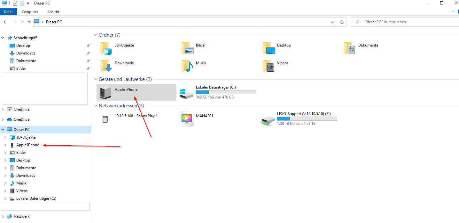The width and height of the screenshot is (459, 223).
Task: Select Dokumente under Schnellzugriff
Action: click(x=26, y=61)
